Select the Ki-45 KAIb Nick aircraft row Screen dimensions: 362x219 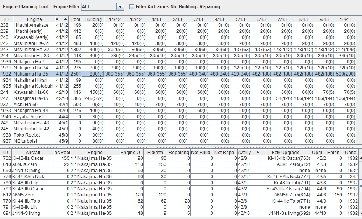179,177
